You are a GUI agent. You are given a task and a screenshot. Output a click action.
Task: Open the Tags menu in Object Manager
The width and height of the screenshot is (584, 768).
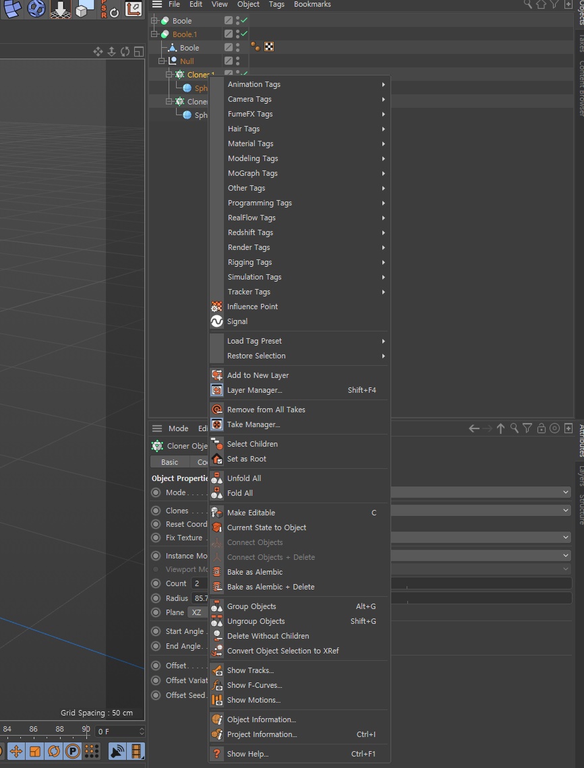276,5
